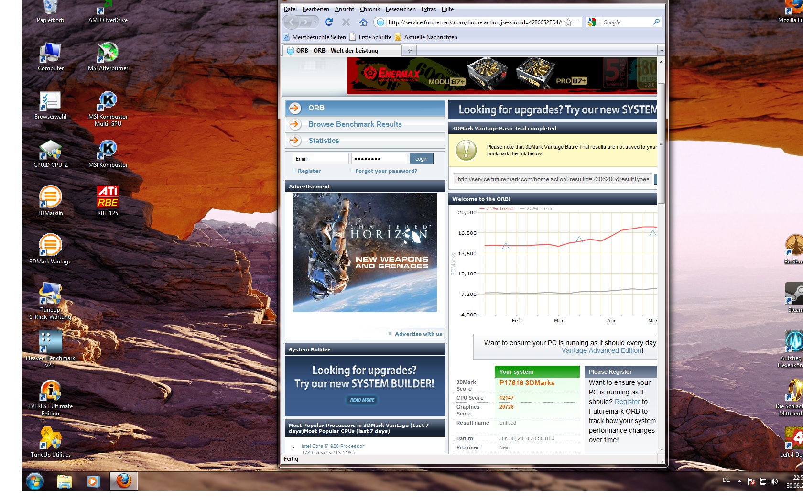
Task: Open Browserwahl desktop shortcut
Action: click(50, 105)
